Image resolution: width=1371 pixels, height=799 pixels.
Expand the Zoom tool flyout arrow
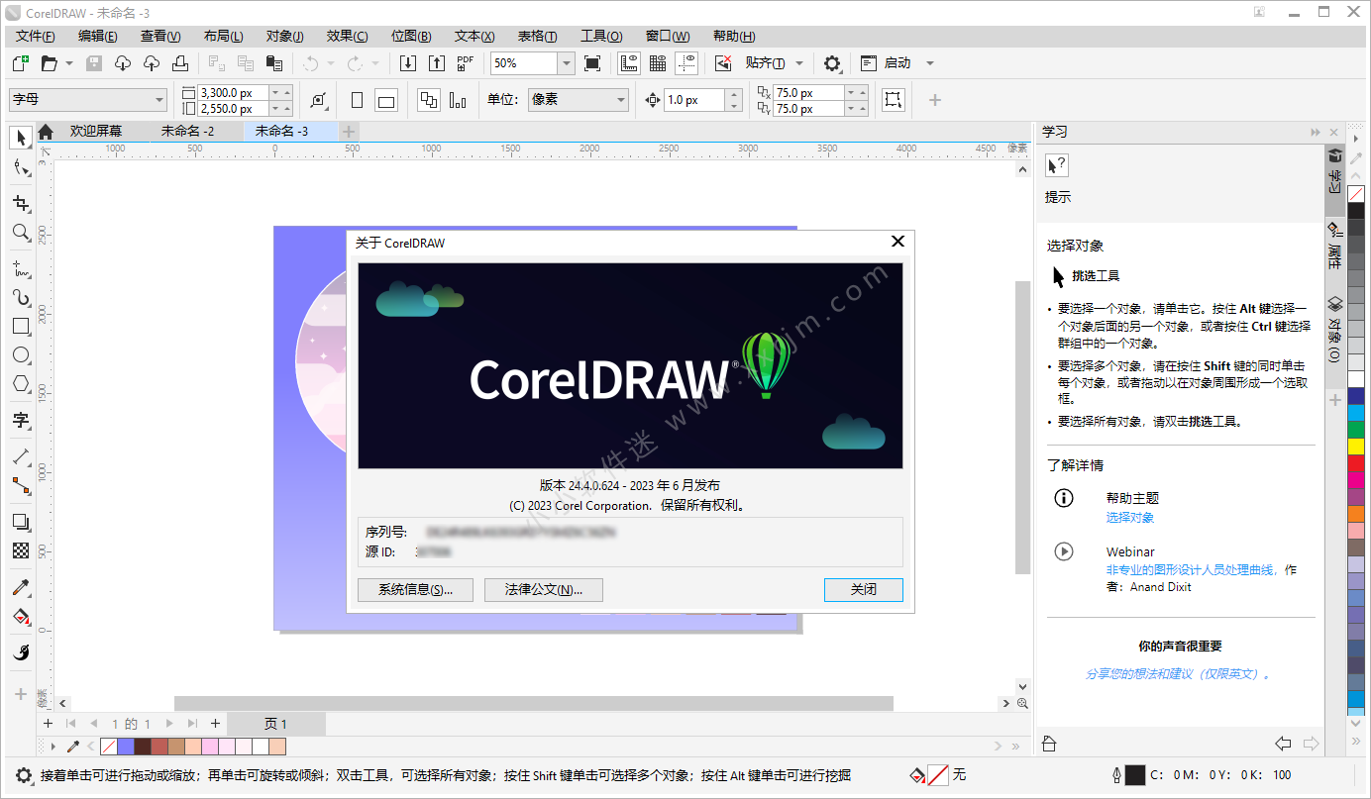[x=31, y=242]
